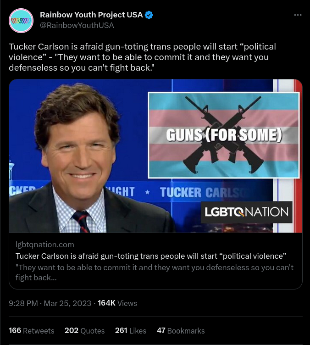Click the 47 Bookmarks count
This screenshot has width=310, height=345.
[181, 331]
